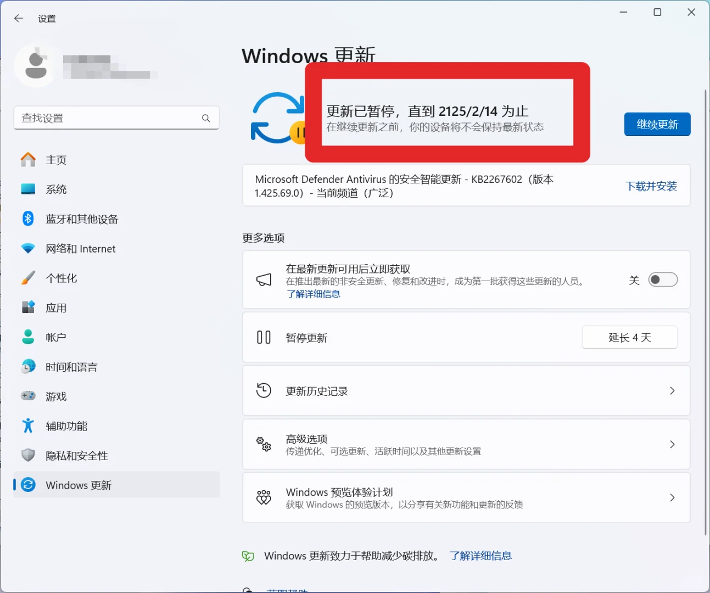This screenshot has width=710, height=593.
Task: Select the 网络和 Internet sidebar icon
Action: click(27, 248)
